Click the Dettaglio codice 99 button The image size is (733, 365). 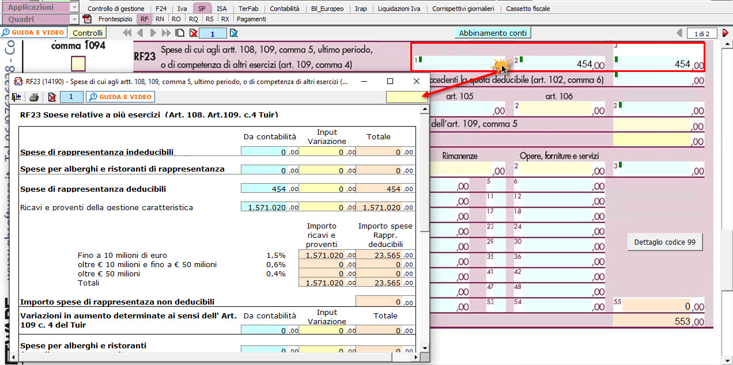665,242
